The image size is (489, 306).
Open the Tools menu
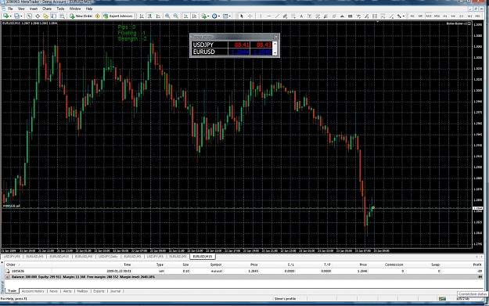pos(60,9)
